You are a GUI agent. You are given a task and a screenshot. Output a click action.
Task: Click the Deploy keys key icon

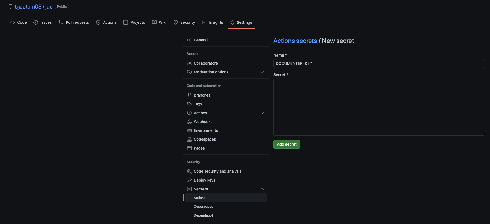tap(189, 180)
